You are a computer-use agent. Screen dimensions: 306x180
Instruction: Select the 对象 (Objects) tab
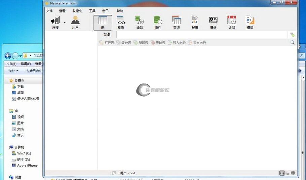coord(107,35)
